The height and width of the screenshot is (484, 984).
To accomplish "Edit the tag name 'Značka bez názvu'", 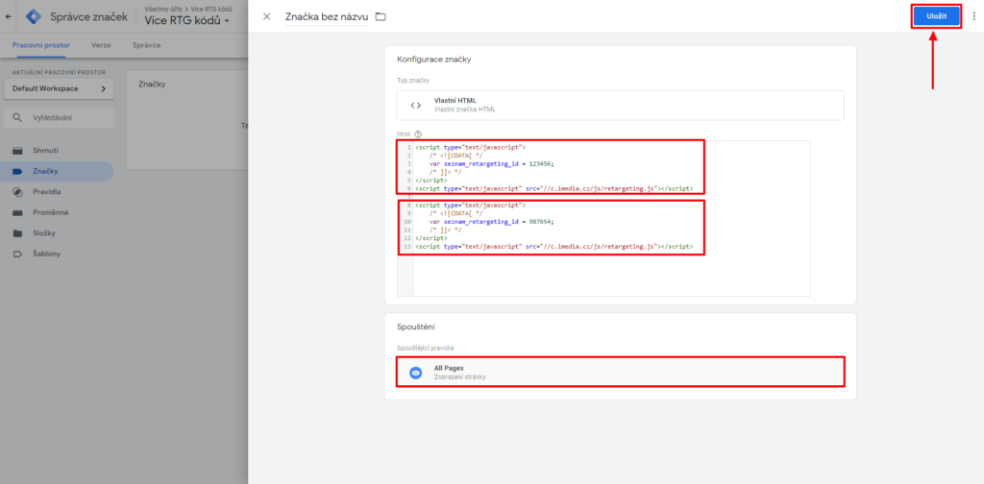I will point(327,17).
